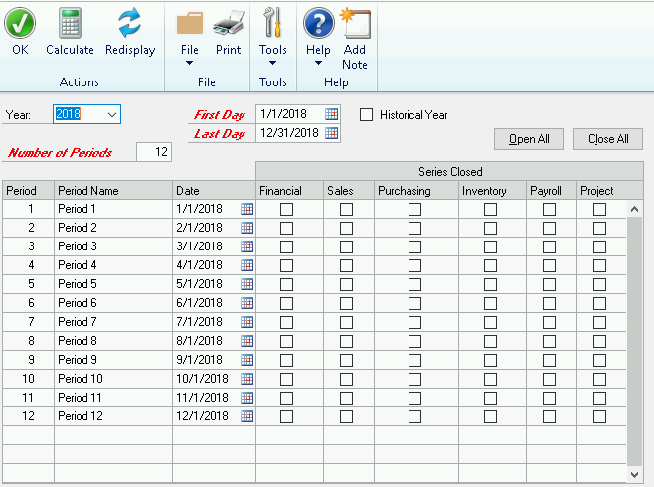Enable the Historical Year checkbox
The width and height of the screenshot is (654, 487).
point(367,115)
